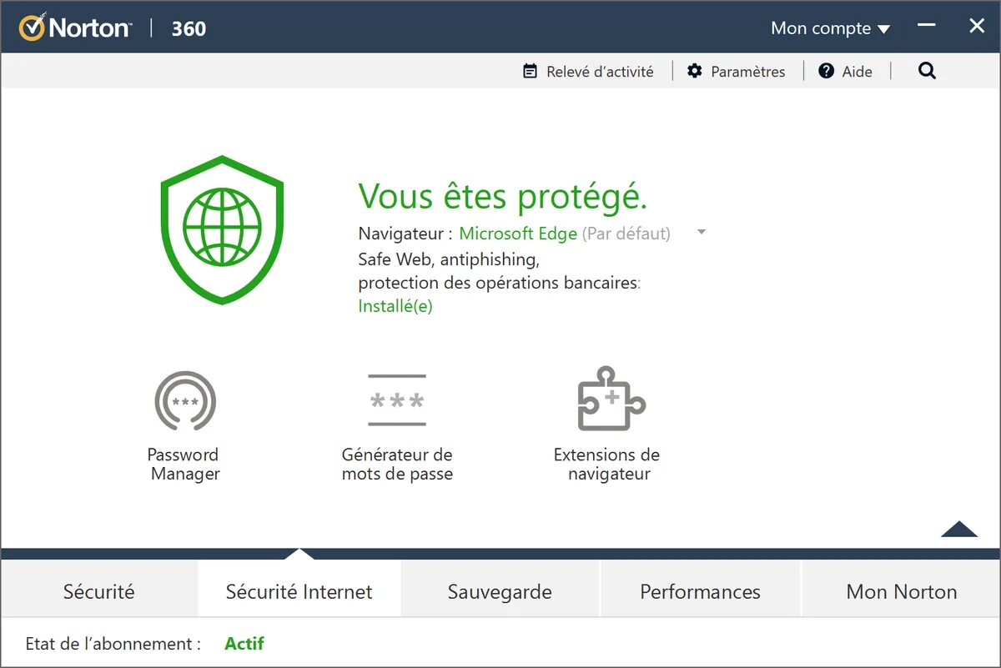The image size is (1001, 668).
Task: Open the Mon Norton tab
Action: tap(901, 591)
